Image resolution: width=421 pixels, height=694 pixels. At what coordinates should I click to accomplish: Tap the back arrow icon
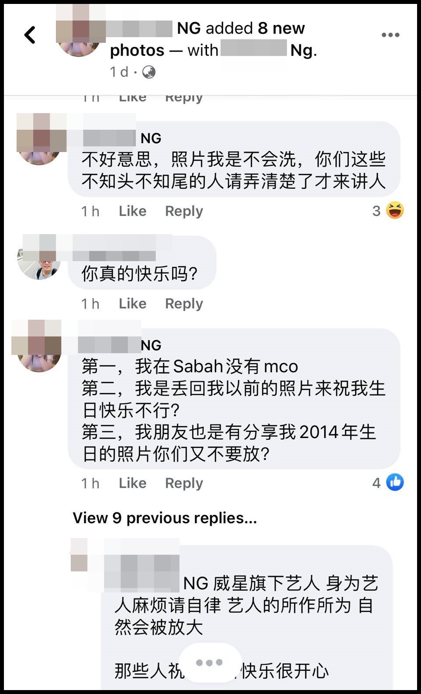30,35
